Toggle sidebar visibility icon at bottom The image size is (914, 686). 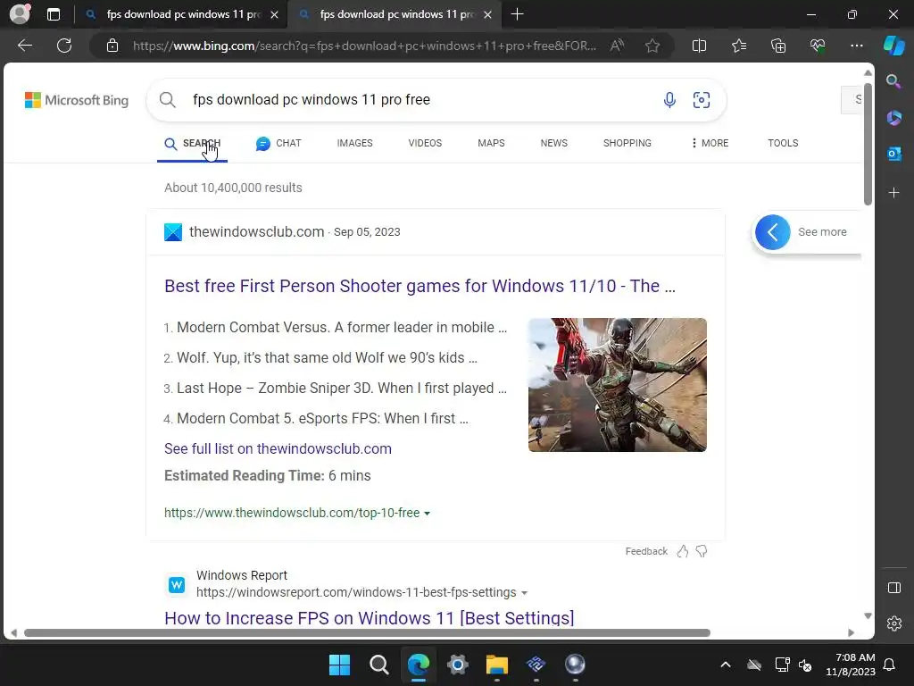pos(893,588)
